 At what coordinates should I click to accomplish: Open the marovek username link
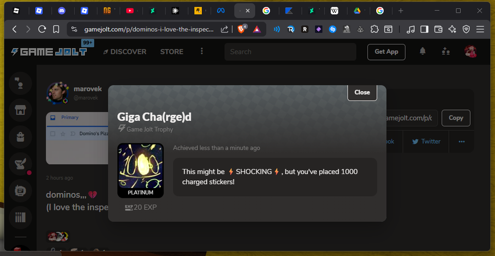pyautogui.click(x=88, y=89)
